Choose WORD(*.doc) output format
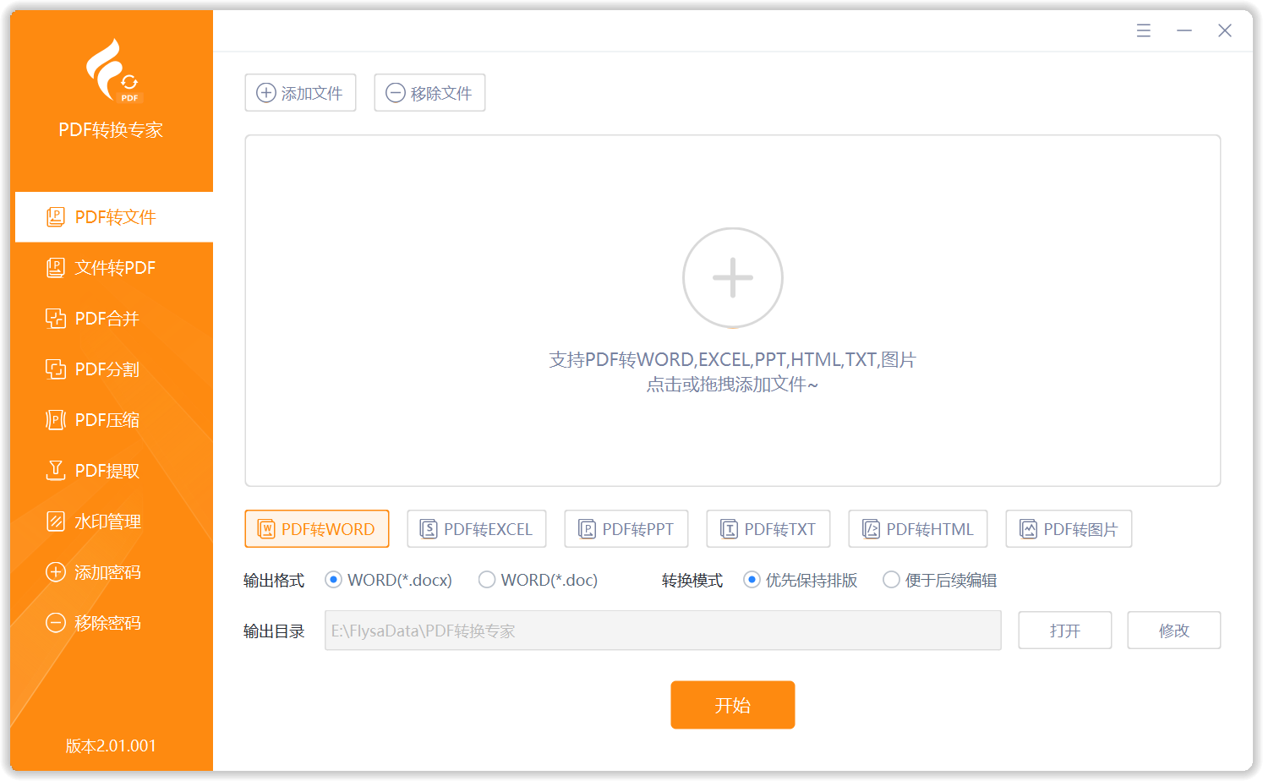The height and width of the screenshot is (781, 1263). point(539,580)
